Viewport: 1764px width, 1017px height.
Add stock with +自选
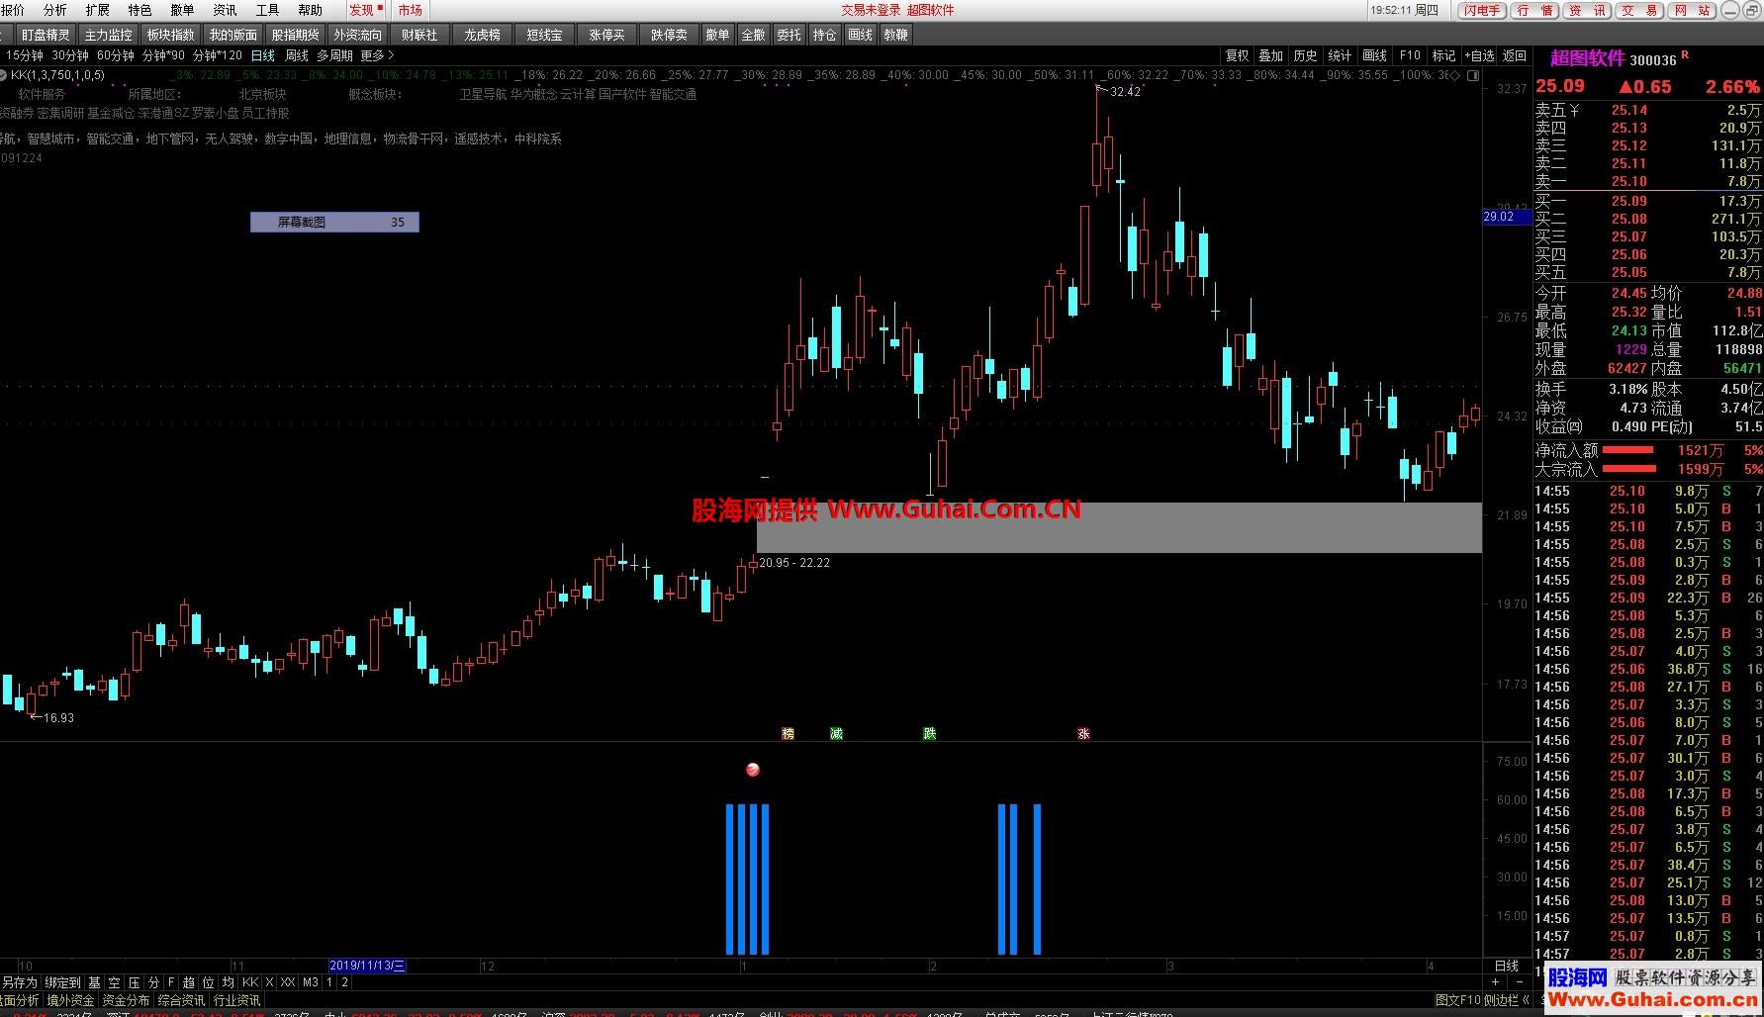1479,55
